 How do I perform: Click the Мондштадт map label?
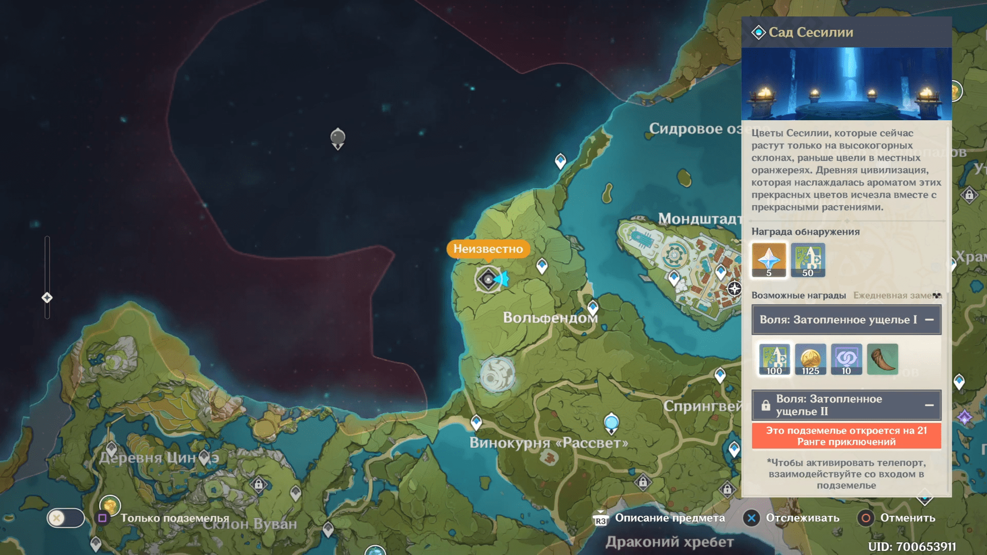pyautogui.click(x=700, y=219)
